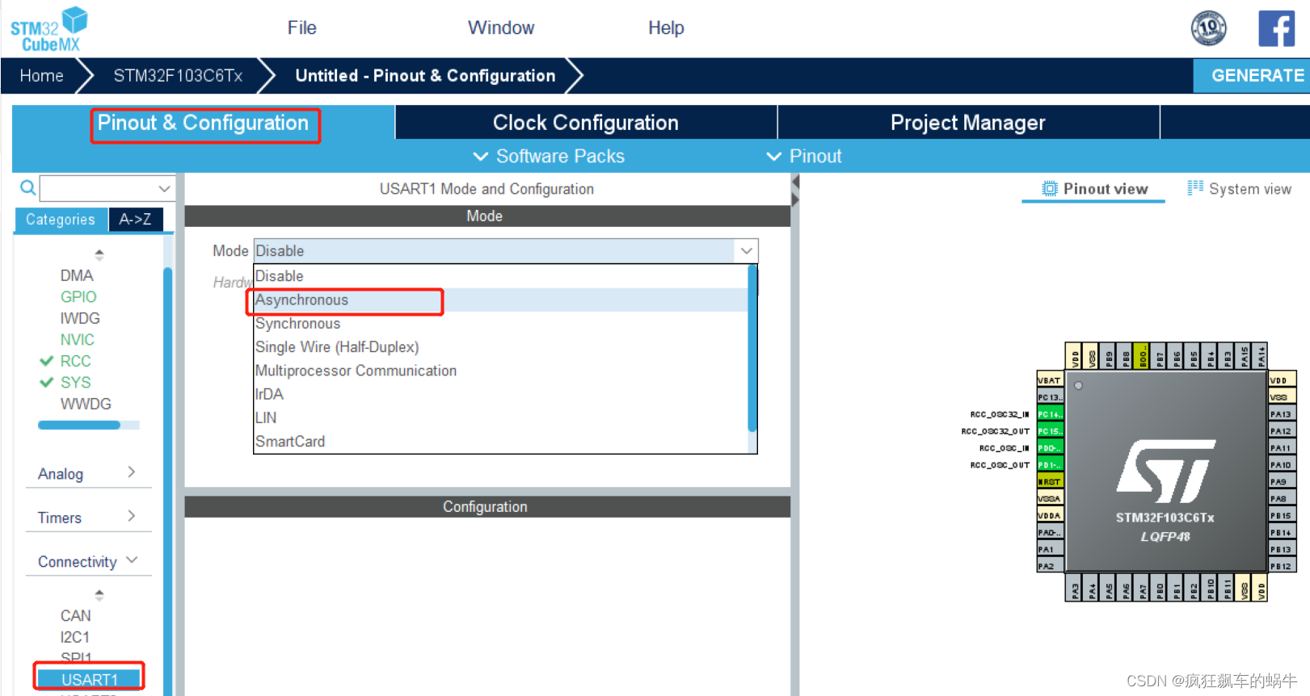Select pin PB12 on the chip
Image resolution: width=1310 pixels, height=696 pixels.
[1282, 566]
